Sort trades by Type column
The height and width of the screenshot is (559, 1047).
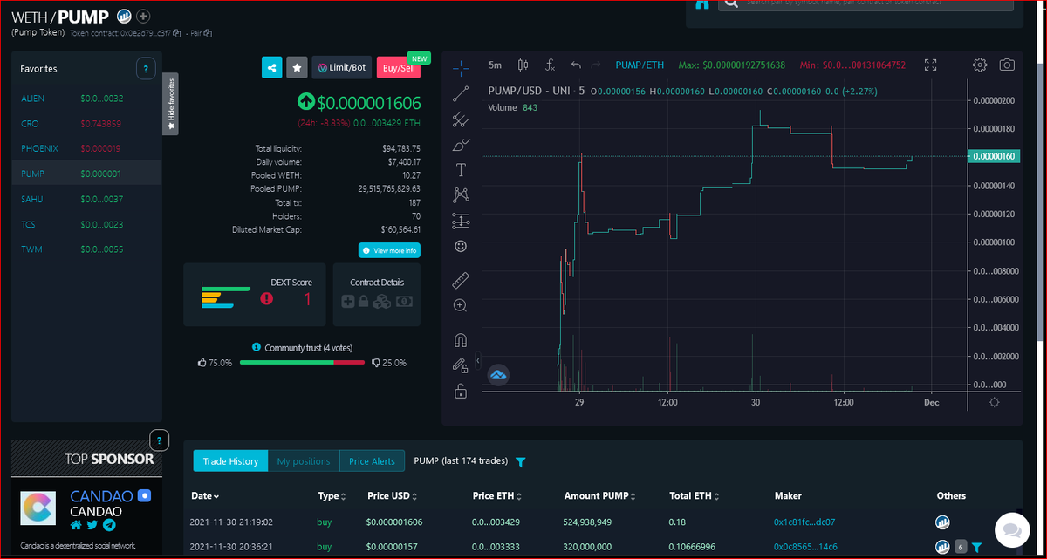coord(332,496)
